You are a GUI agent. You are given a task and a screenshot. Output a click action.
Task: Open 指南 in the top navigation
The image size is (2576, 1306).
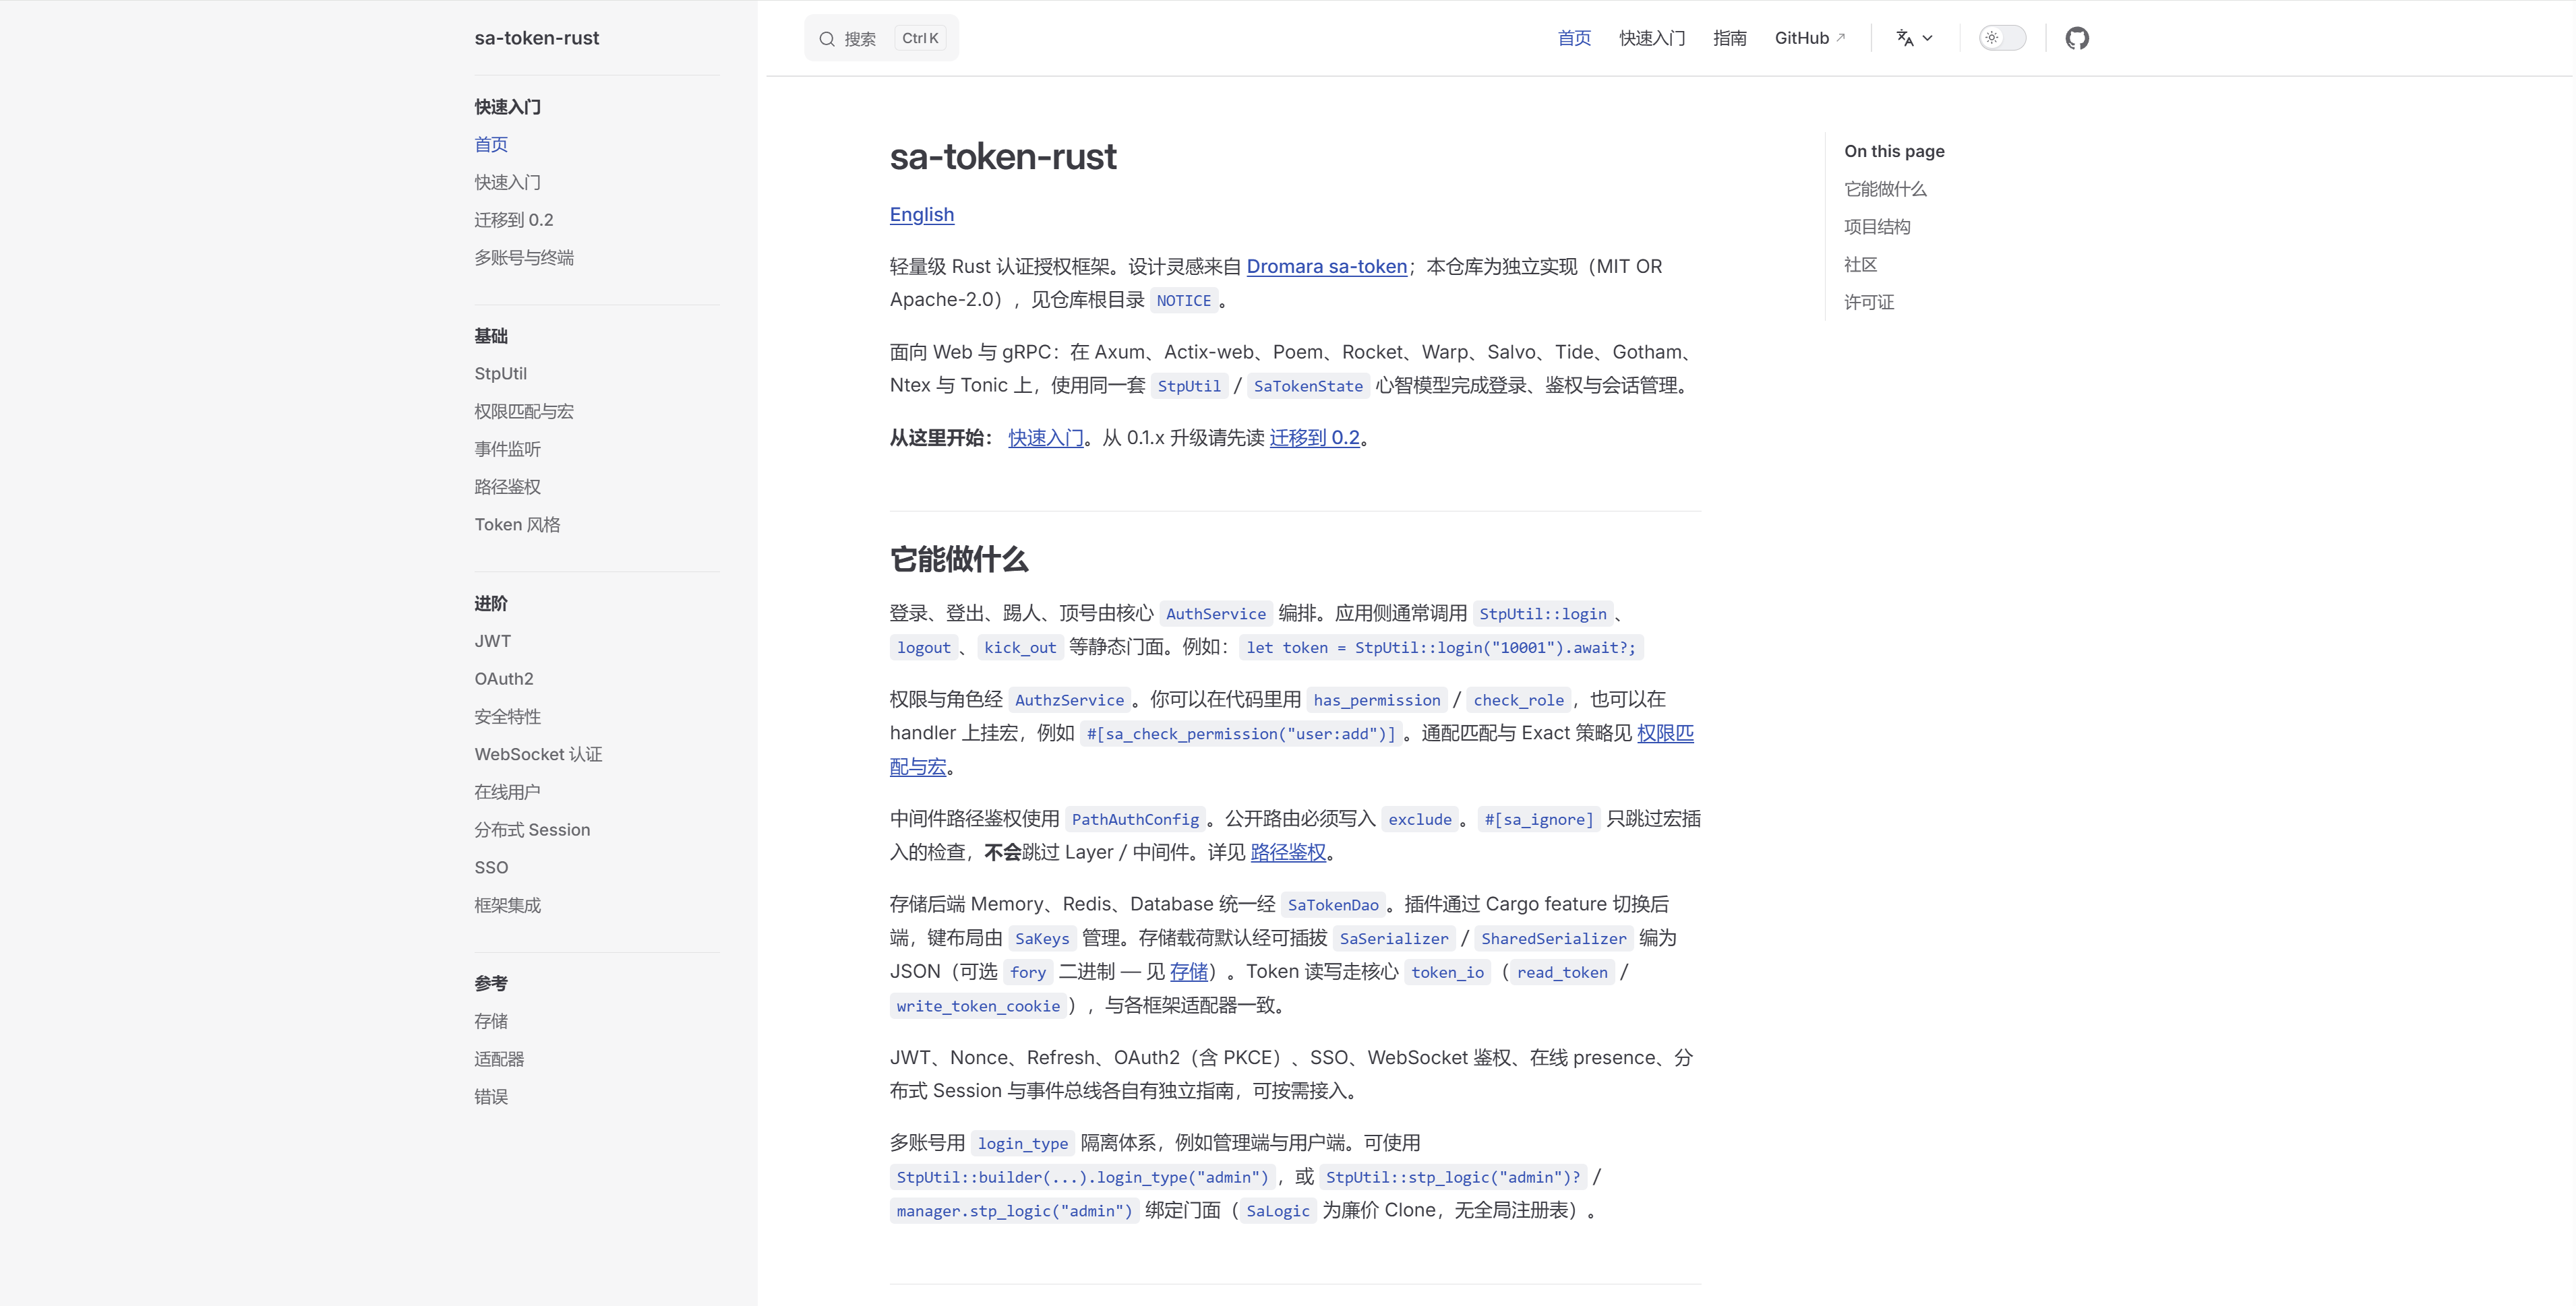1730,38
